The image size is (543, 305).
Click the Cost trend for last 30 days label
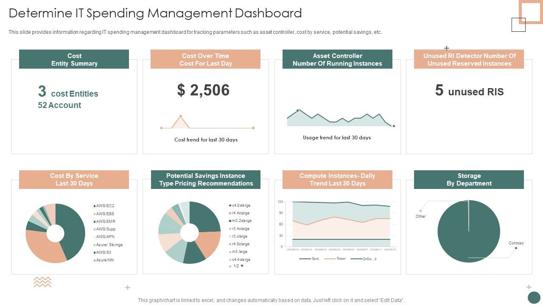tap(206, 140)
